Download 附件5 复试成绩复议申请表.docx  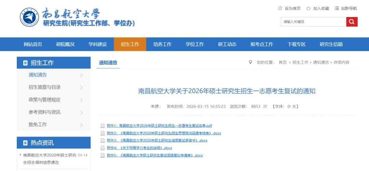155,155
